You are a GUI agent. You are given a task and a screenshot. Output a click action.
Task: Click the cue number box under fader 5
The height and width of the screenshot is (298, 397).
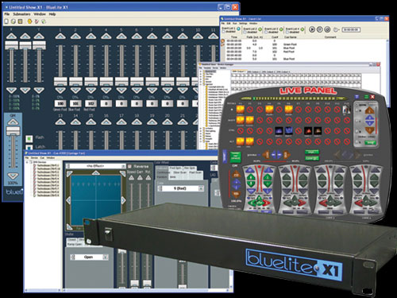(x=121, y=103)
